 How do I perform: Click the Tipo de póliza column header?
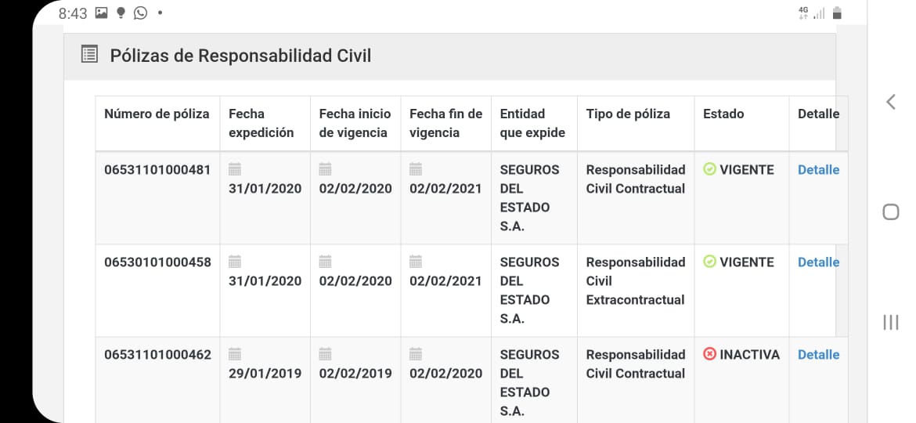pyautogui.click(x=628, y=114)
